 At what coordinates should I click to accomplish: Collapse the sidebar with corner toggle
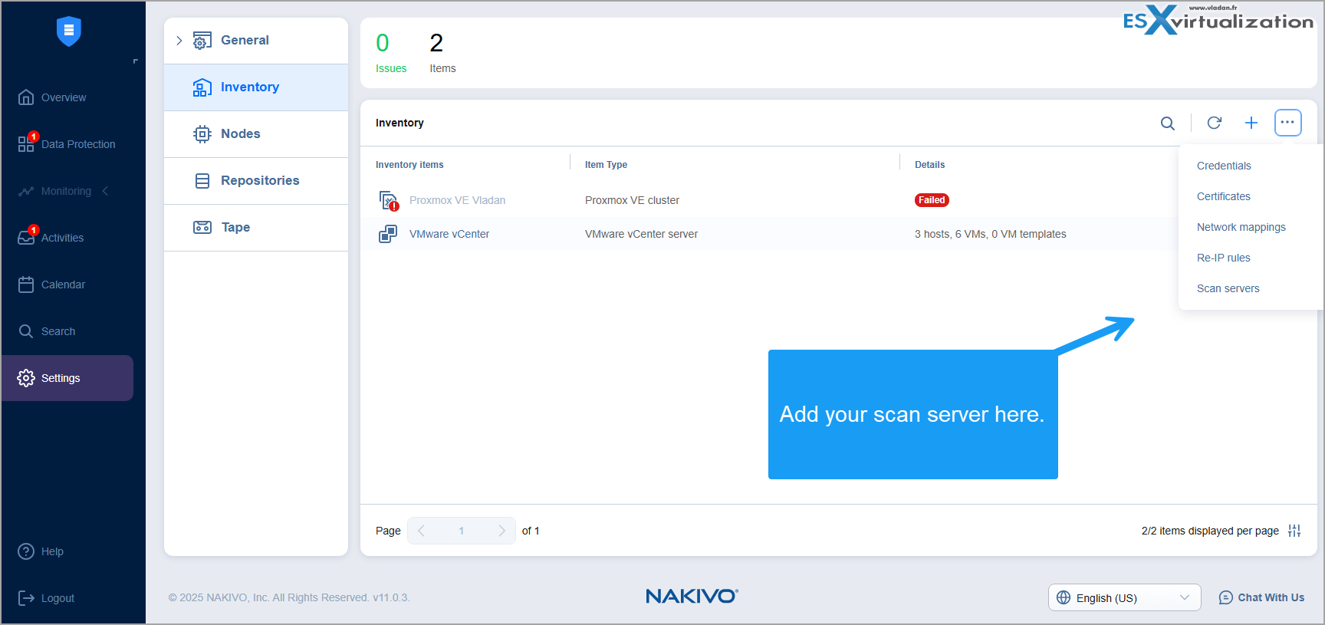136,61
